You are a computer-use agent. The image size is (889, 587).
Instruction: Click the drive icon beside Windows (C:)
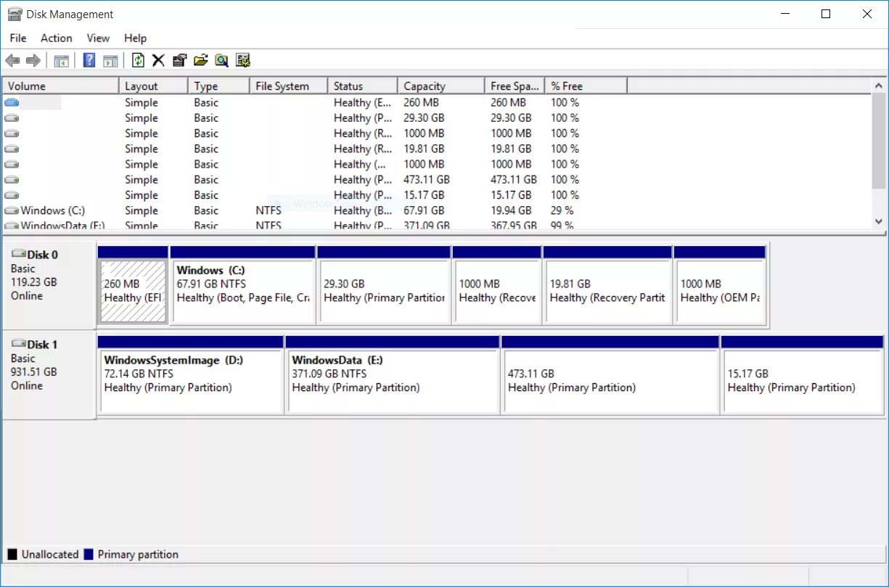click(12, 210)
